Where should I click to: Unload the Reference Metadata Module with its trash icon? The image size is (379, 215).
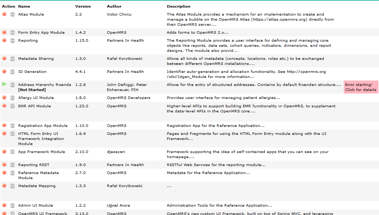[x=12, y=173]
